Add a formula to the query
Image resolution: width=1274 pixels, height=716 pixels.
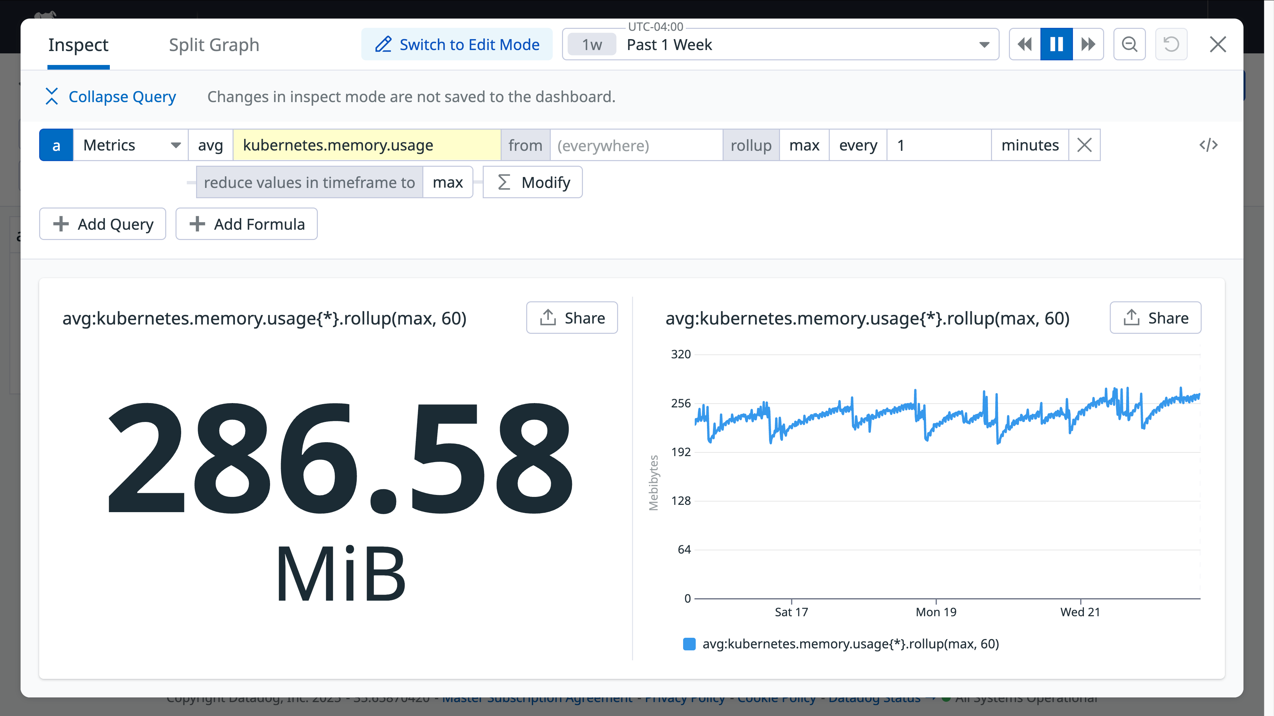pyautogui.click(x=246, y=224)
